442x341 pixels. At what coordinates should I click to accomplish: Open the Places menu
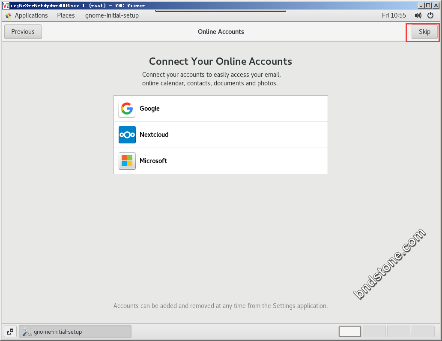[x=66, y=15]
